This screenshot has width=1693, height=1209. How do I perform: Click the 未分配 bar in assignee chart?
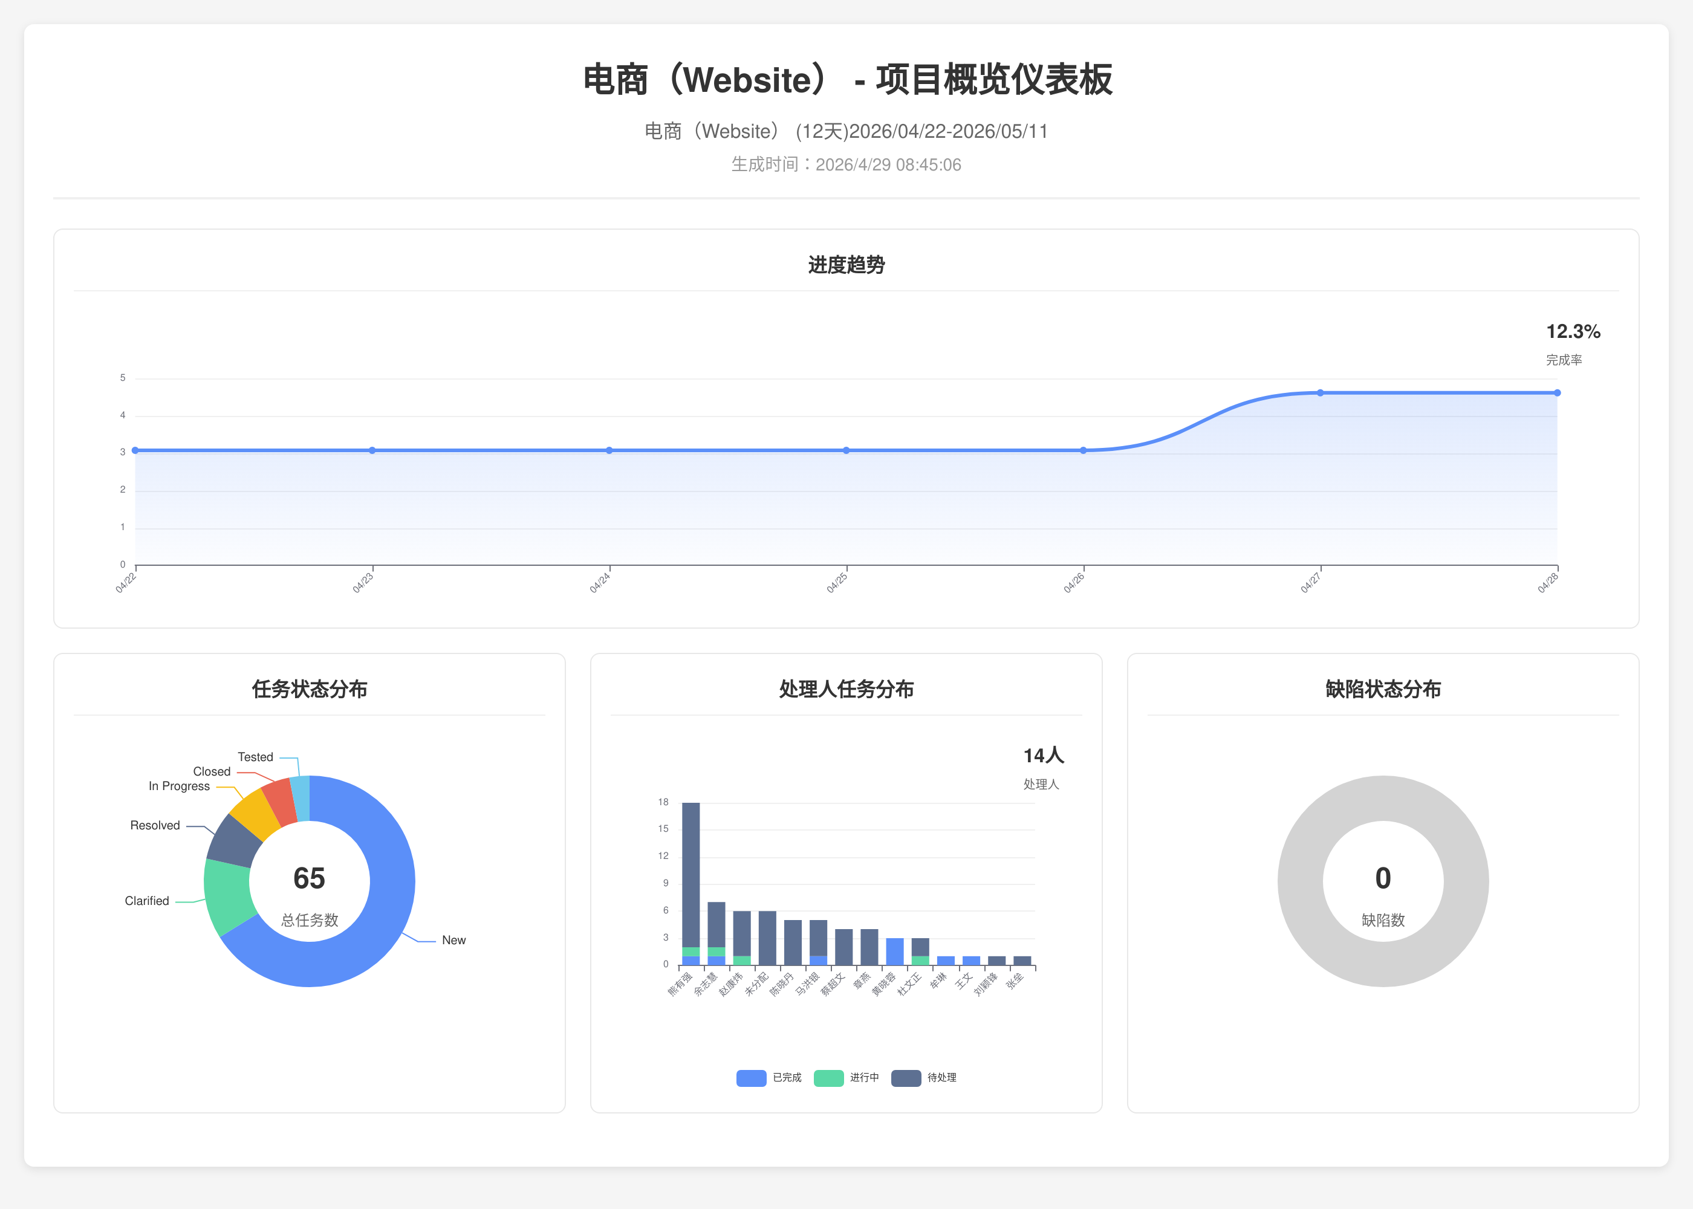(x=767, y=938)
